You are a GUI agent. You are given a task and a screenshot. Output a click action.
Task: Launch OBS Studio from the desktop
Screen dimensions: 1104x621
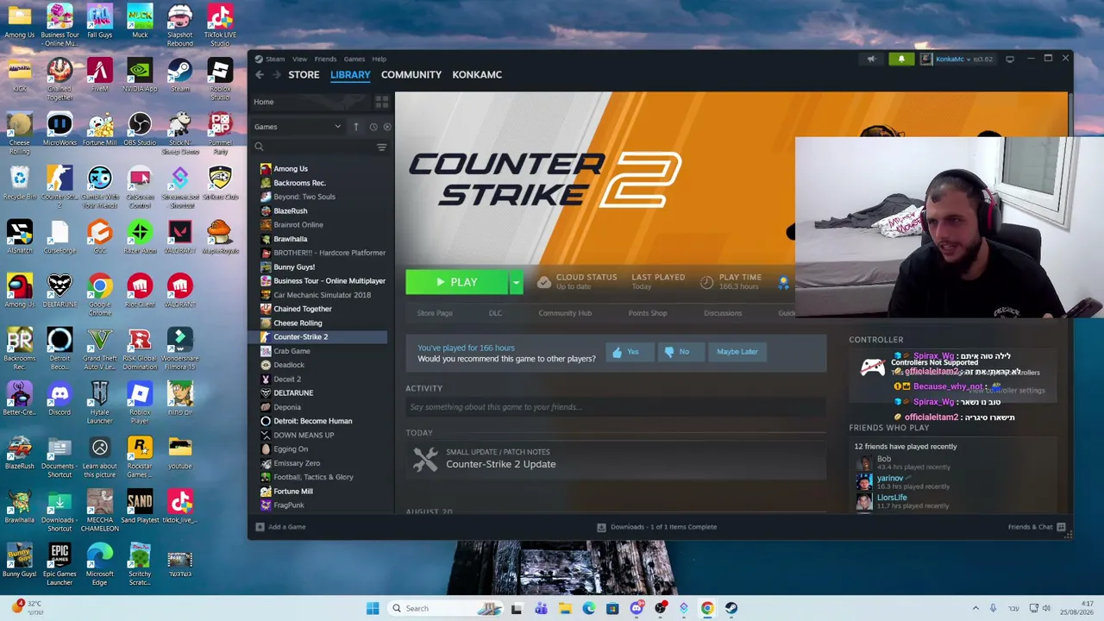click(x=140, y=129)
